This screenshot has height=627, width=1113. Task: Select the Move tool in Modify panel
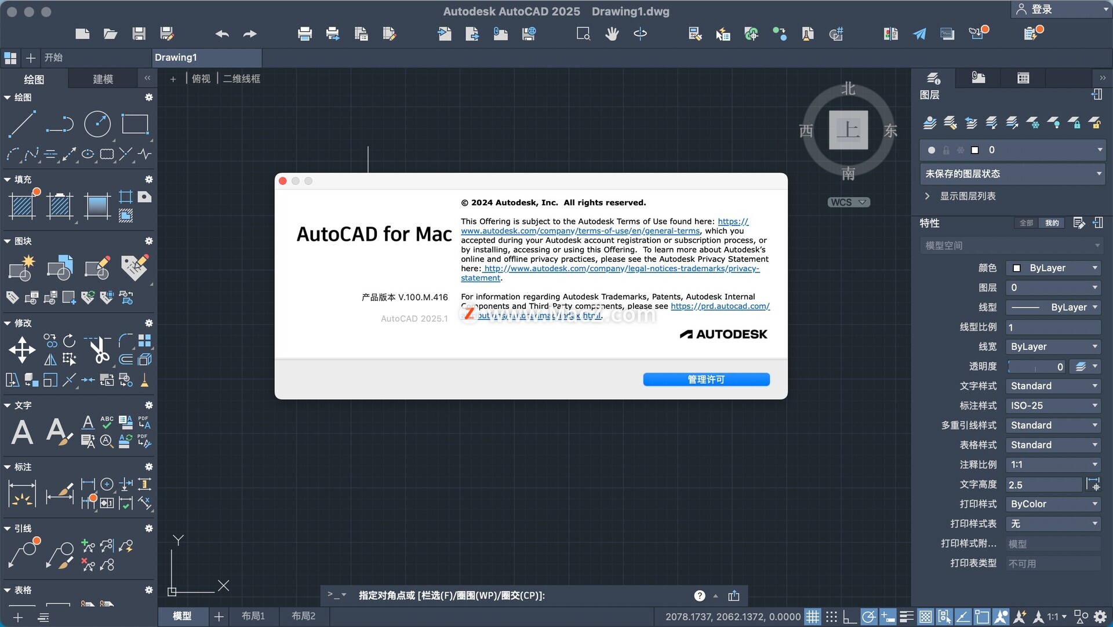point(22,349)
